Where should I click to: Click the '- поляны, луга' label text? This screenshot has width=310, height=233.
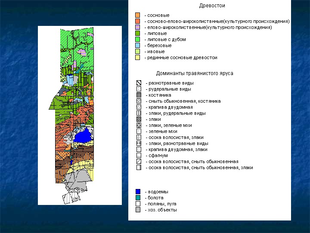161,204
